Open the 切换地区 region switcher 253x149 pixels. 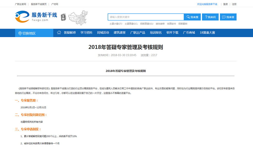(x=27, y=33)
